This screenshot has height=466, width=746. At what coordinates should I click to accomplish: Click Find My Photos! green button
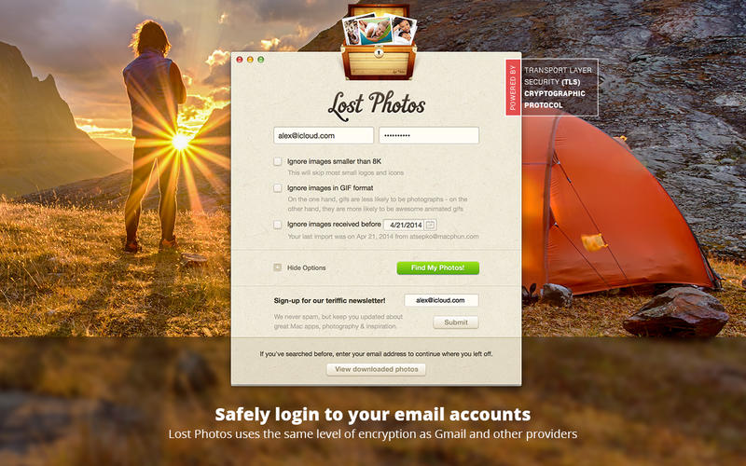(437, 267)
